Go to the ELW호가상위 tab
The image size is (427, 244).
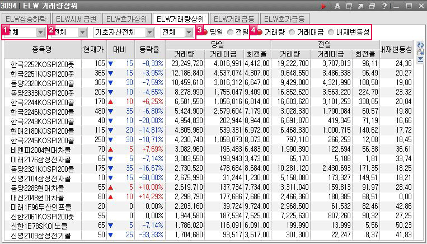(x=127, y=19)
